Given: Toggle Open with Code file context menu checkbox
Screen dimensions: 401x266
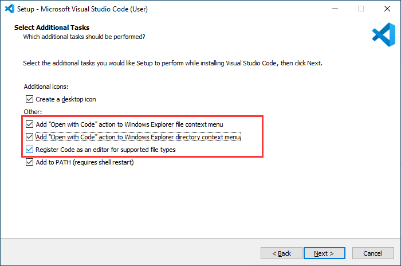Looking at the screenshot, I should click(x=29, y=124).
